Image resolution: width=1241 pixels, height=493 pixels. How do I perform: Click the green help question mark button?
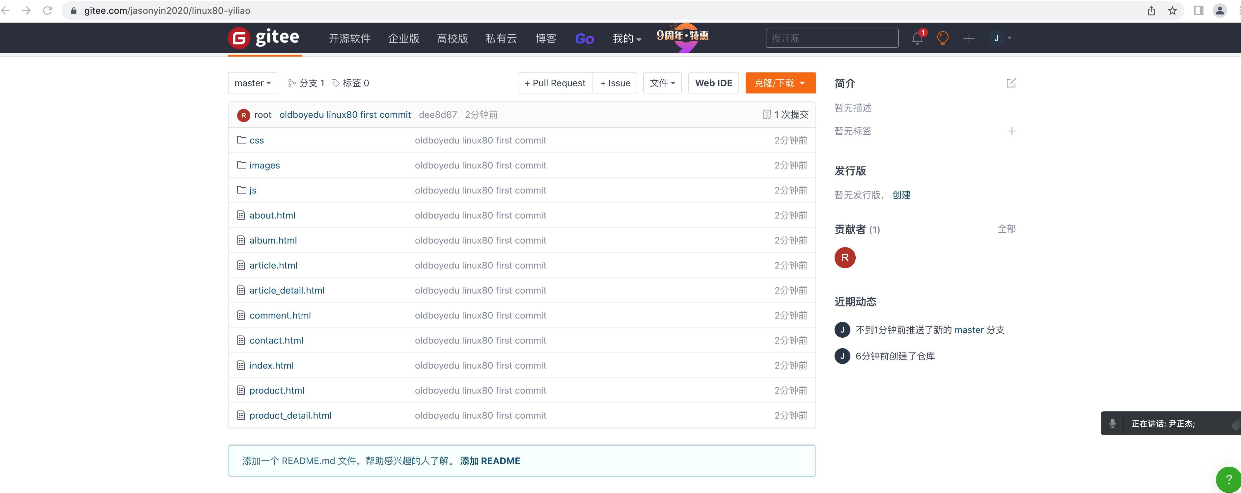pyautogui.click(x=1228, y=479)
